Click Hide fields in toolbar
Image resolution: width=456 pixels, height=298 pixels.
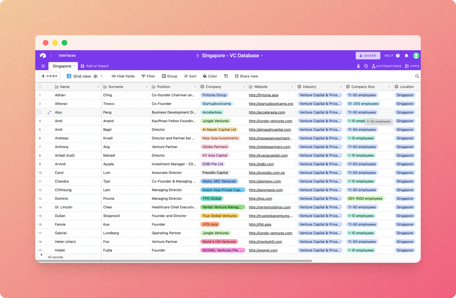coord(123,76)
